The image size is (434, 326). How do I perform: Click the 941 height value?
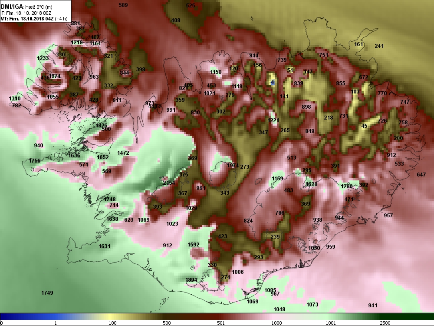(372, 305)
